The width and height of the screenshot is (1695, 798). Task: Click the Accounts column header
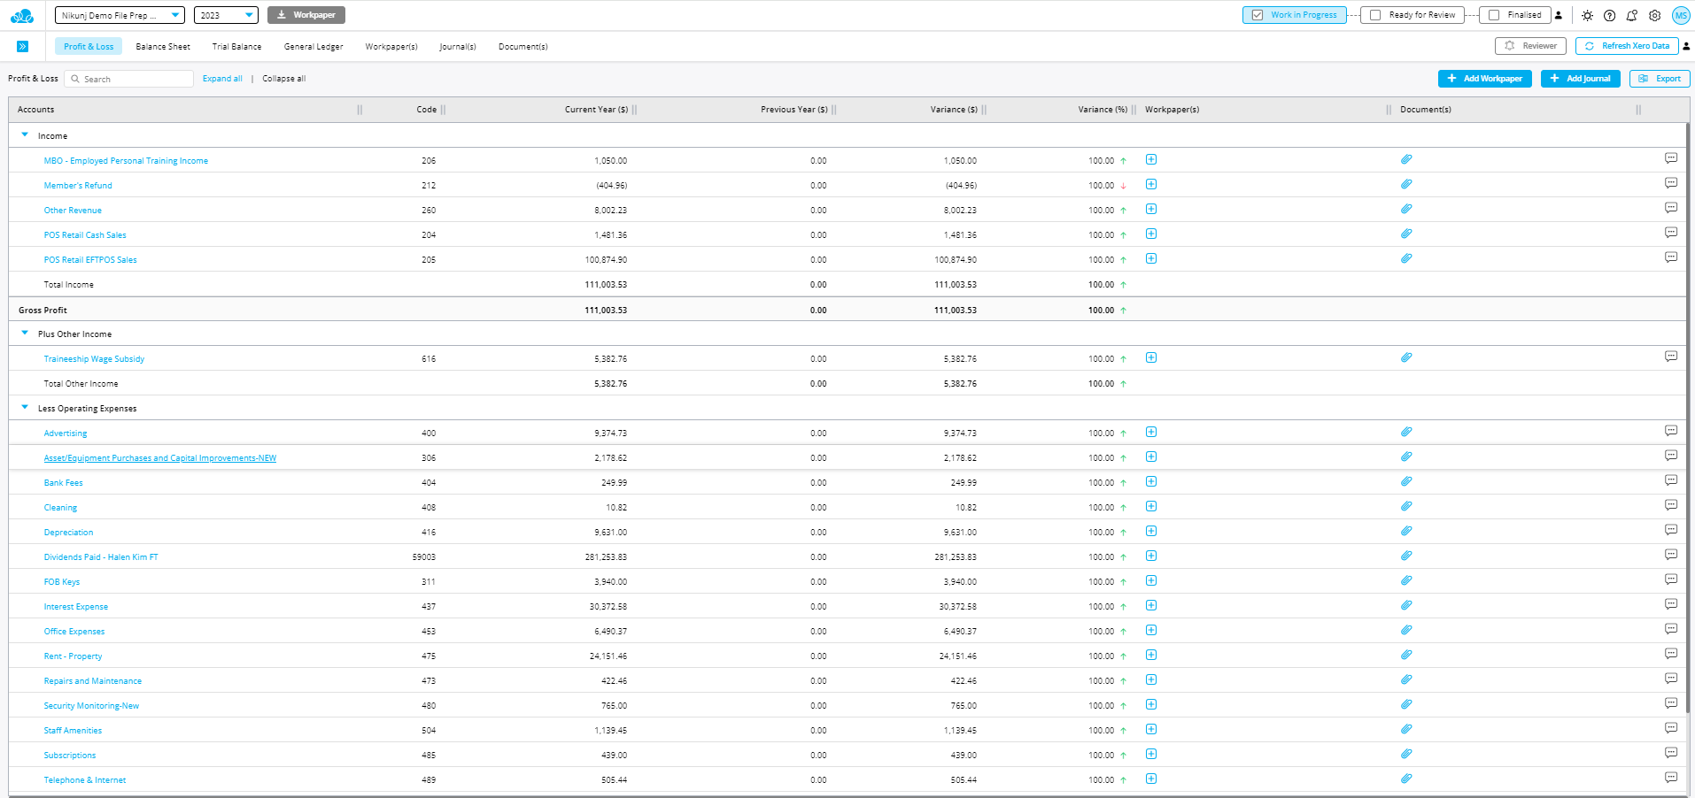pos(36,110)
